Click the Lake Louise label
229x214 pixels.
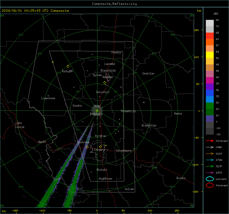[x=20, y=125]
